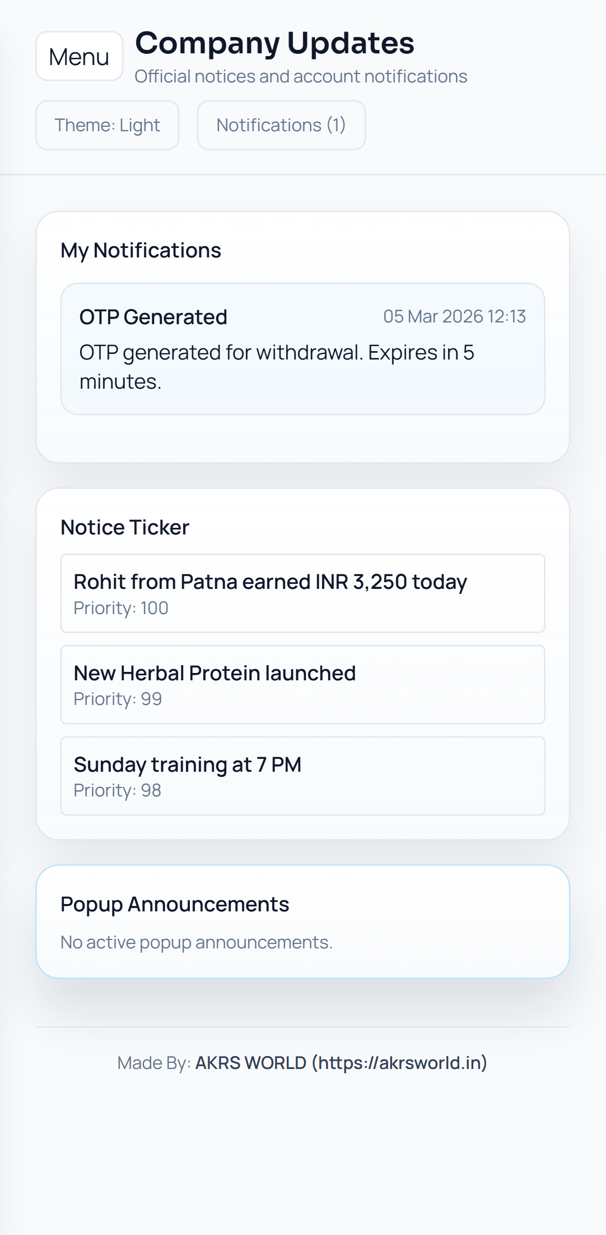
Task: Click the Priority: 98 label
Action: (x=118, y=790)
